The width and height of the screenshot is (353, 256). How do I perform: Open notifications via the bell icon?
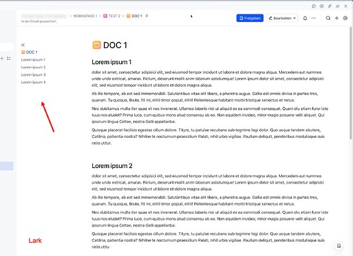305,18
